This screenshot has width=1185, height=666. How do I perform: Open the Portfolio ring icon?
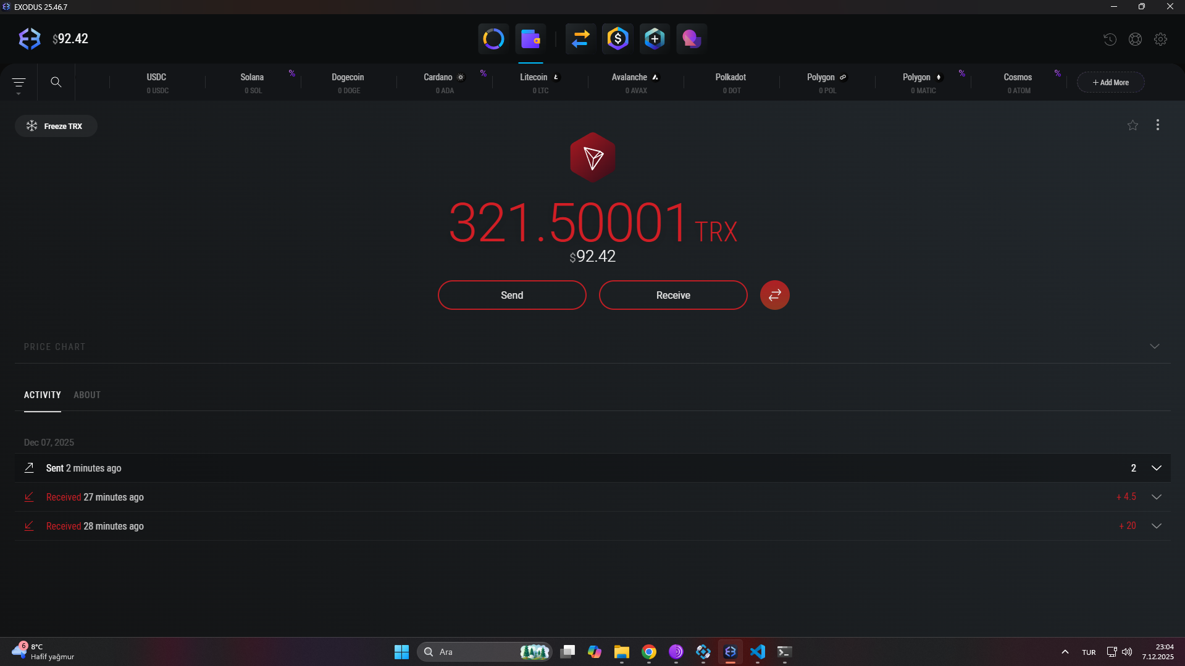(493, 39)
